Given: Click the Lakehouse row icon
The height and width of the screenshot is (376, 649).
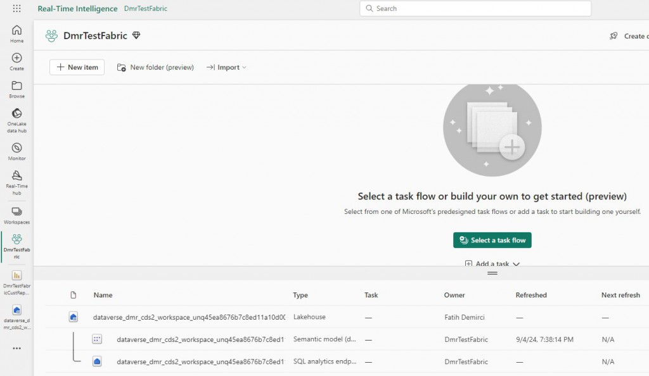Looking at the screenshot, I should click(x=74, y=317).
